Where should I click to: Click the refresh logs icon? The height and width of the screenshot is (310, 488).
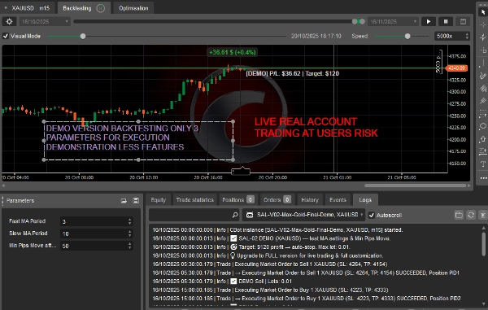click(471, 215)
